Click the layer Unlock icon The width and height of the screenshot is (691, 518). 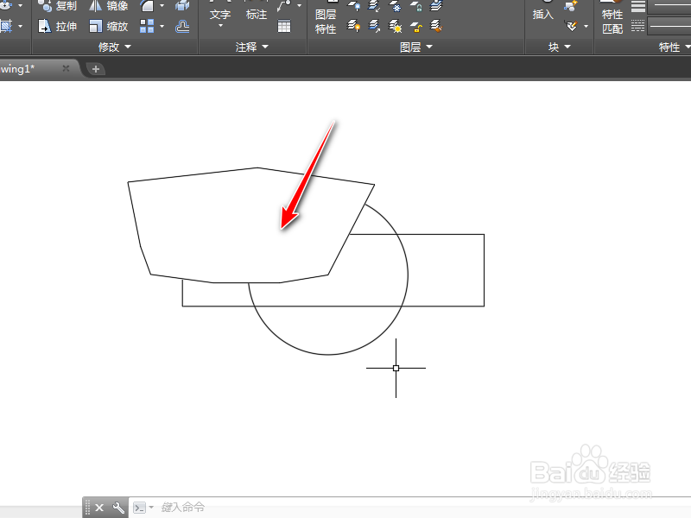point(416,27)
